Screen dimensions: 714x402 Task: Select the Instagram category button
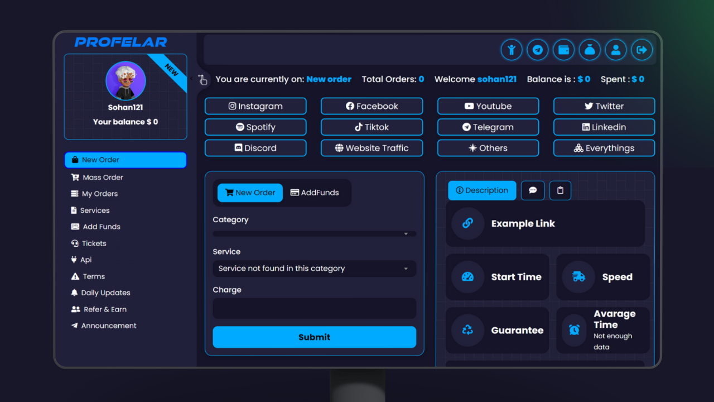[x=255, y=106]
